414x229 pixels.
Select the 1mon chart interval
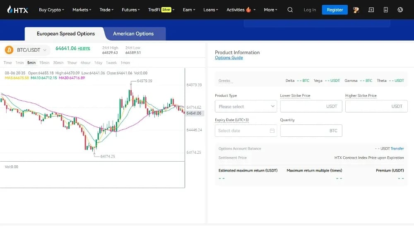click(125, 63)
